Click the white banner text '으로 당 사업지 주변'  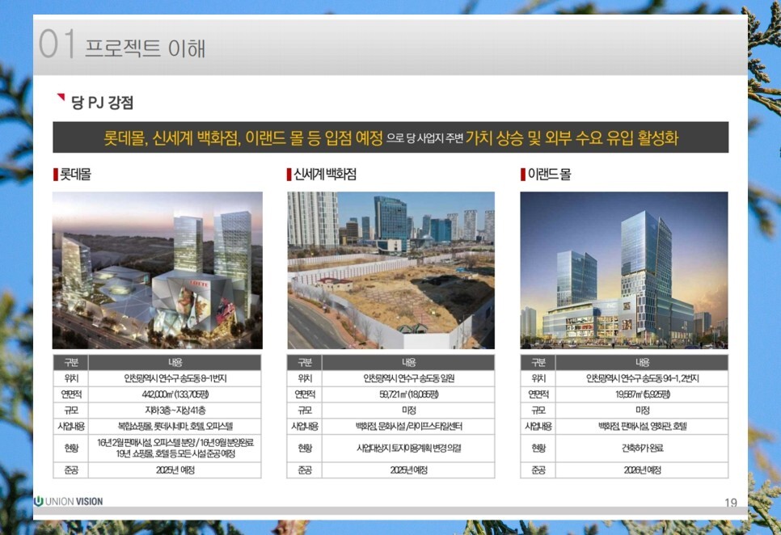point(424,138)
